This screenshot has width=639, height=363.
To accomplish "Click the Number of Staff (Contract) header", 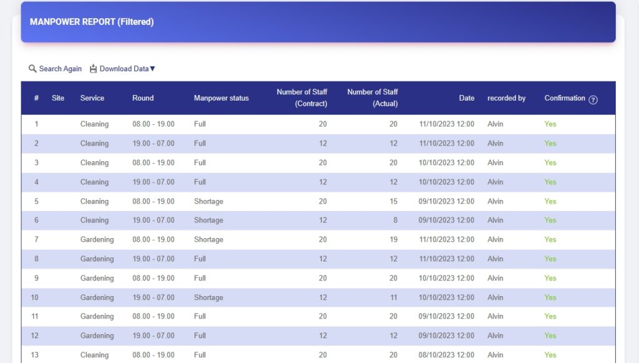I will 302,97.
